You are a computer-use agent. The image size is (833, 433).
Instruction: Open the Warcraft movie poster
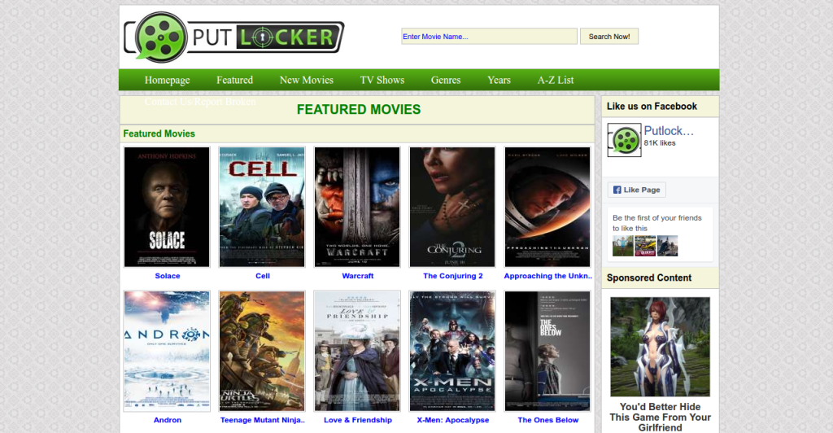357,207
